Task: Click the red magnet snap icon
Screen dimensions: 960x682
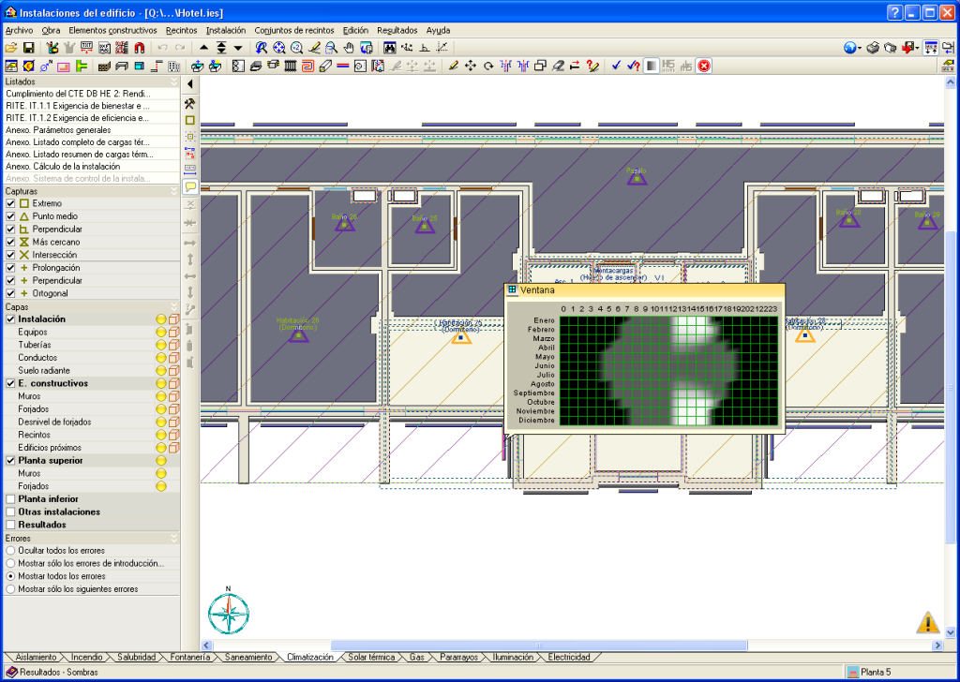Action: tap(139, 48)
